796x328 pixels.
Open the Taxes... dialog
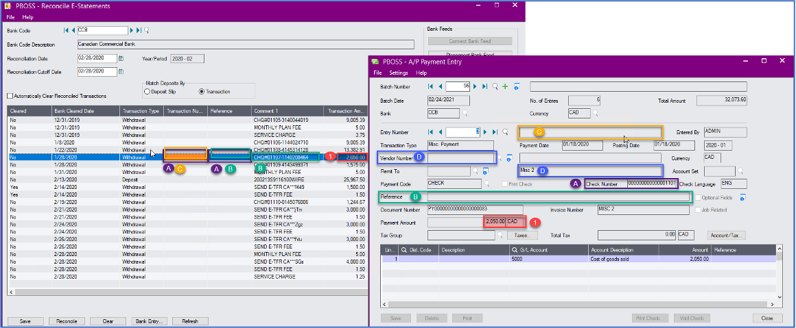[x=523, y=236]
